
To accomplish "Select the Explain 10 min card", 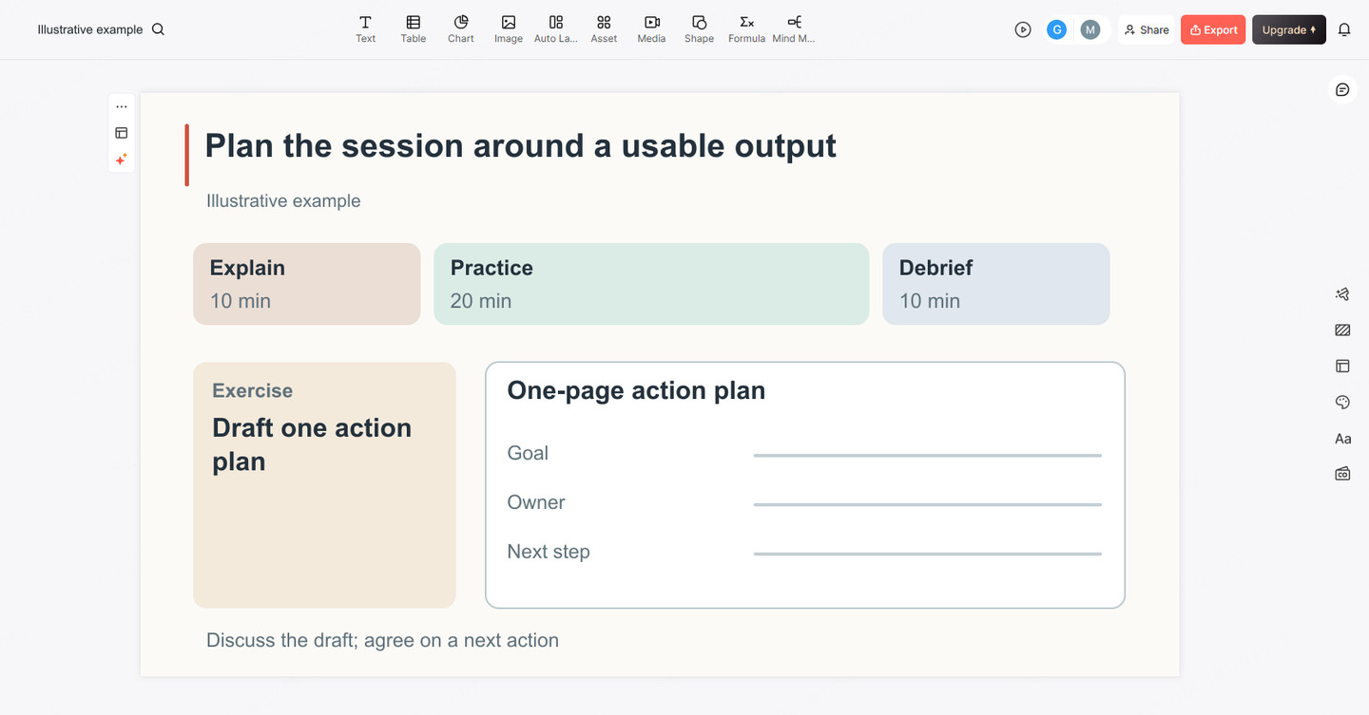I will tap(306, 284).
